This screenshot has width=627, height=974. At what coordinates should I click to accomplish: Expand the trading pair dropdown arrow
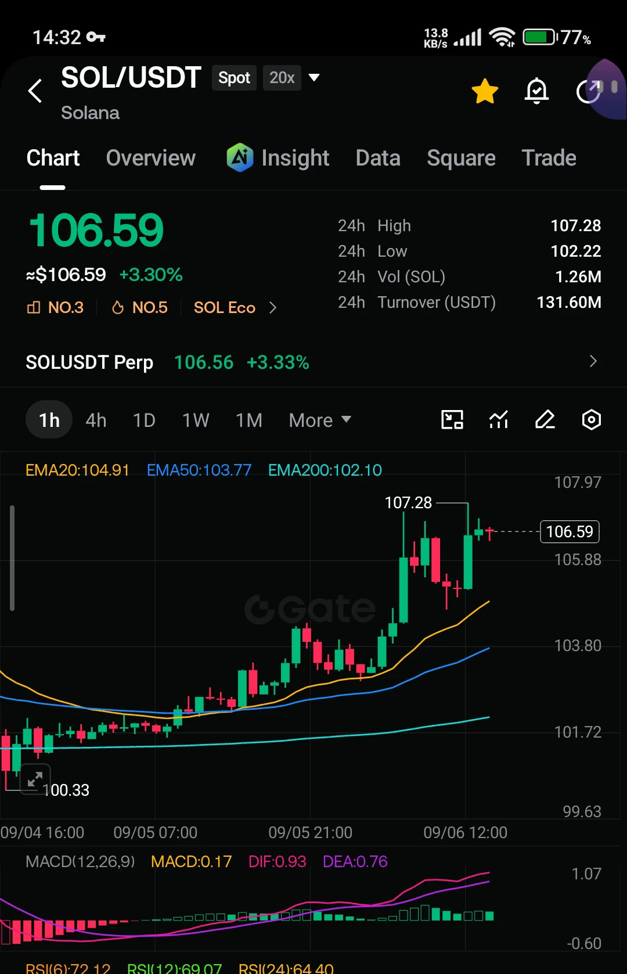314,77
